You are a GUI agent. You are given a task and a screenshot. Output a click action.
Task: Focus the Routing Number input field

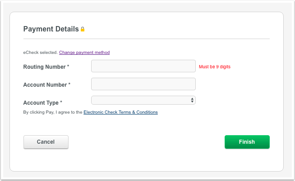143,66
